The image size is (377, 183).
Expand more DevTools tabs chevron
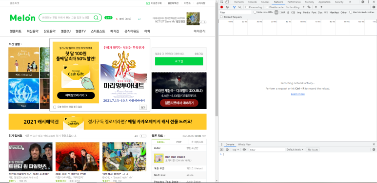click(x=350, y=2)
